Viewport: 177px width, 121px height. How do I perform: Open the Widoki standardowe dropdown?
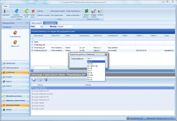click(x=73, y=11)
